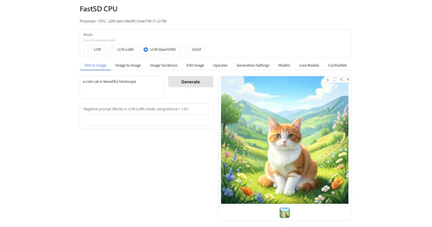This screenshot has width=432, height=227.
Task: Share the generated image
Action: 341,79
